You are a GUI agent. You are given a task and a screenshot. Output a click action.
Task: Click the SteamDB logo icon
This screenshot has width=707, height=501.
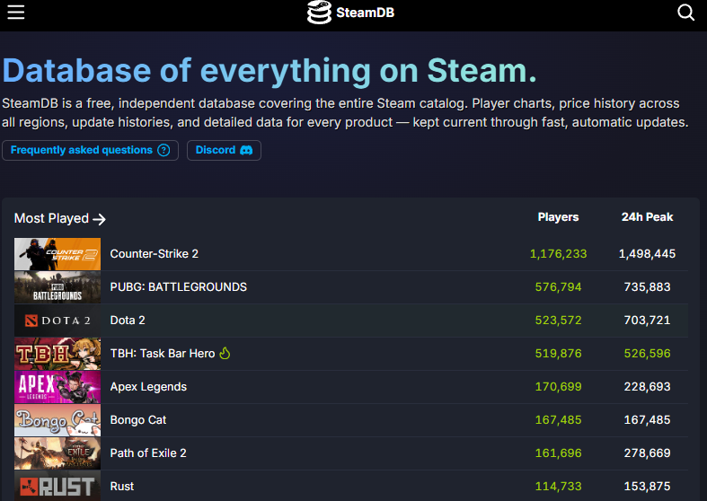[x=319, y=13]
